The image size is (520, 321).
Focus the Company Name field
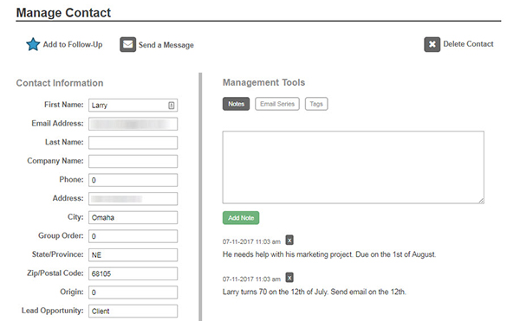(133, 162)
